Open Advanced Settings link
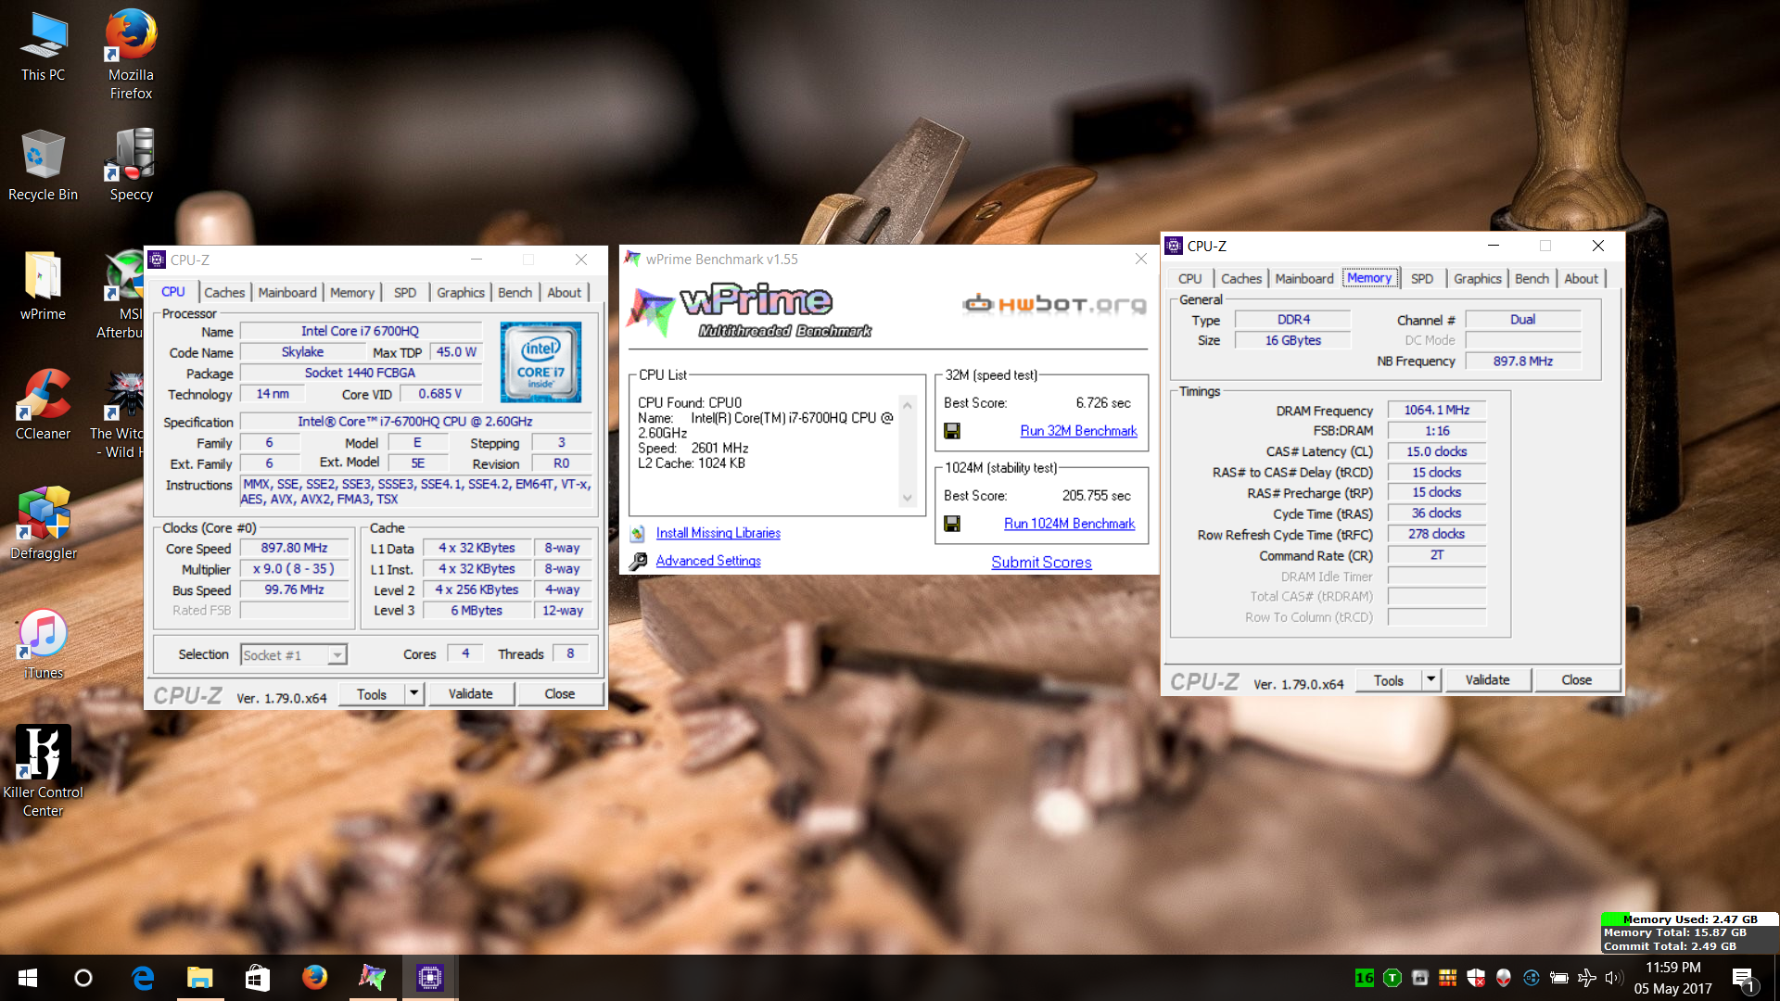 click(708, 561)
